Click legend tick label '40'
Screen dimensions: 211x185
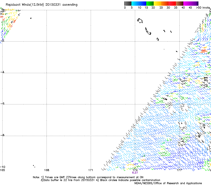(183, 8)
